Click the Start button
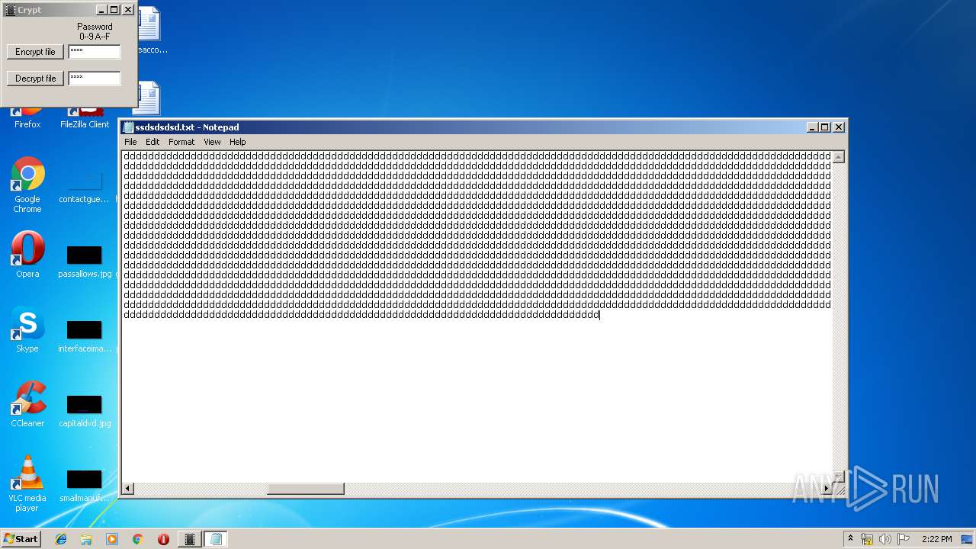This screenshot has width=976, height=549. (21, 539)
